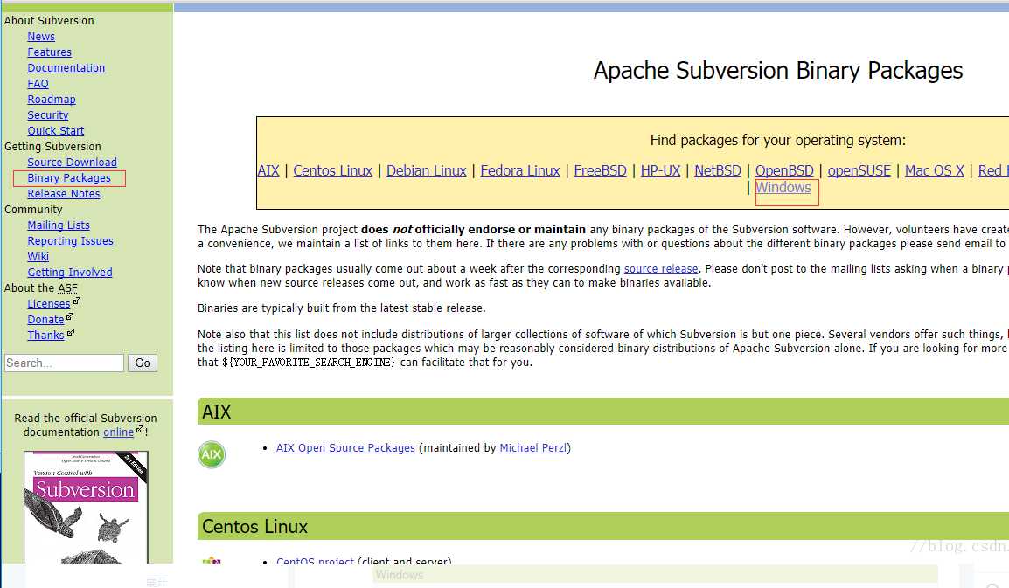
Task: Click the green AIX logo icon
Action: pyautogui.click(x=212, y=455)
